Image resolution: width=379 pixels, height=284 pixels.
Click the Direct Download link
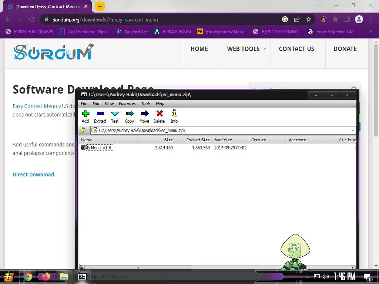pyautogui.click(x=33, y=175)
